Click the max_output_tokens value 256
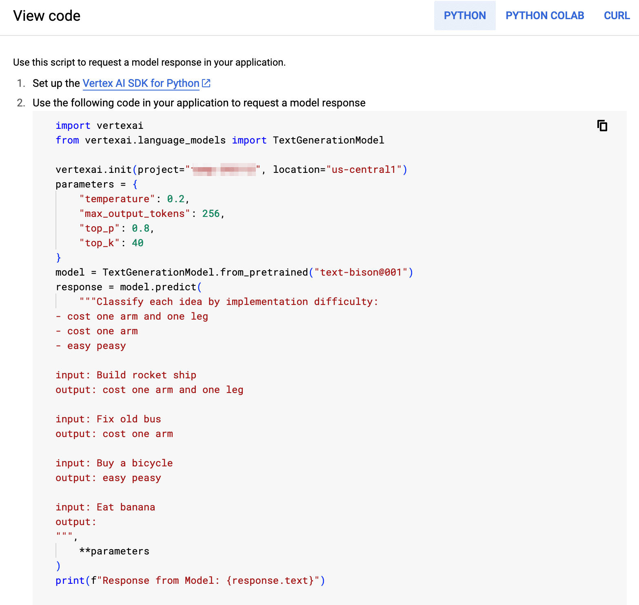 point(211,214)
